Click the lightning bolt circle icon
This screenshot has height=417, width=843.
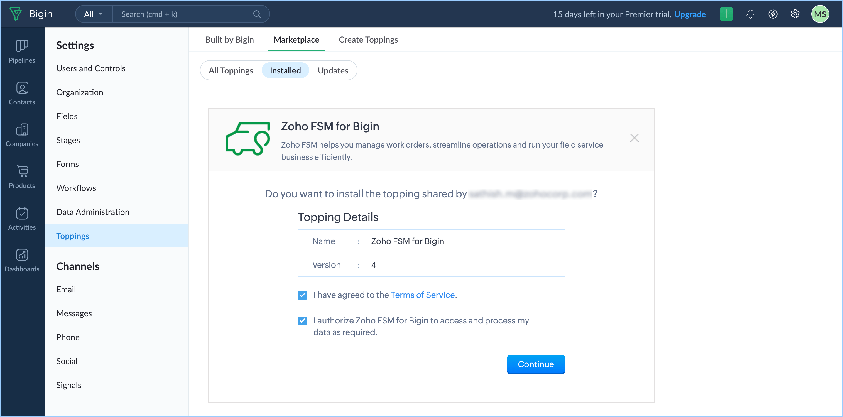[x=773, y=14]
